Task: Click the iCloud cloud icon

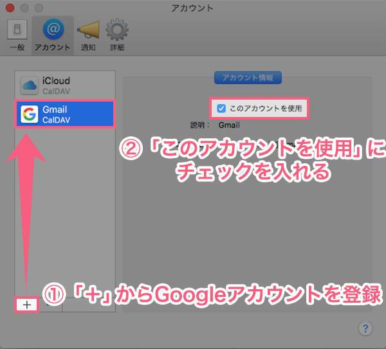Action: point(30,85)
